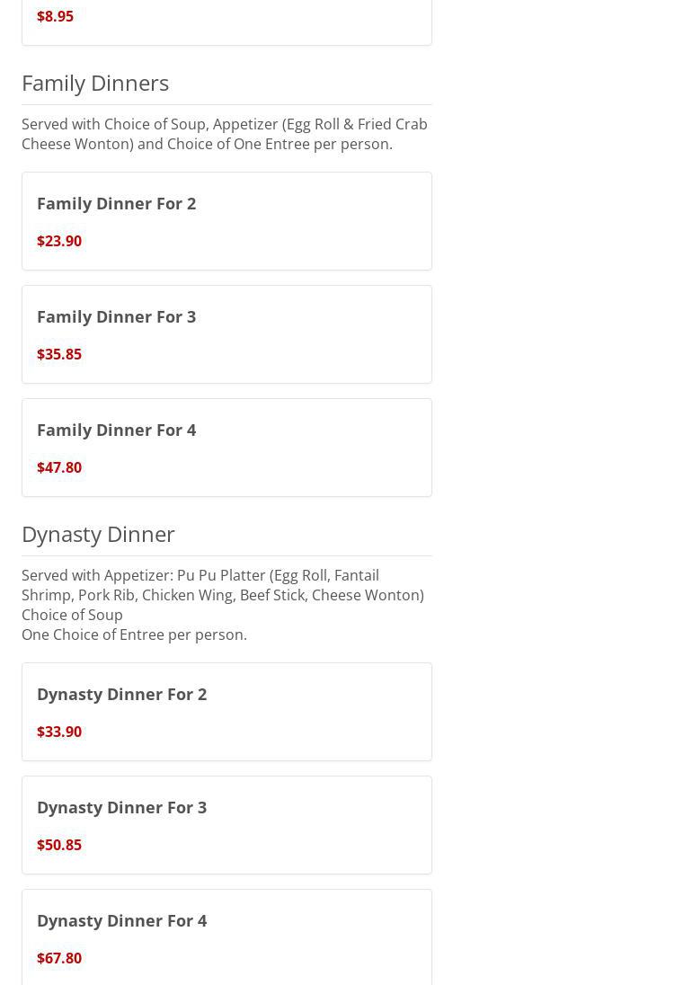Screen dimensions: 692x985
Task: Click the Family Dinners section heading
Action: [x=95, y=83]
